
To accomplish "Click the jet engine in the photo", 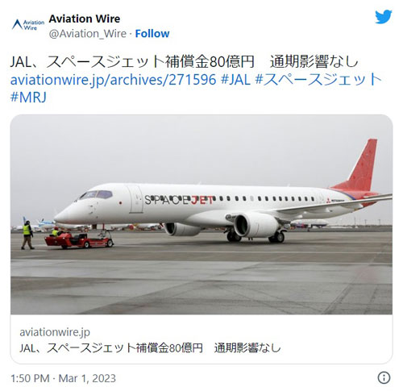I will (x=255, y=225).
